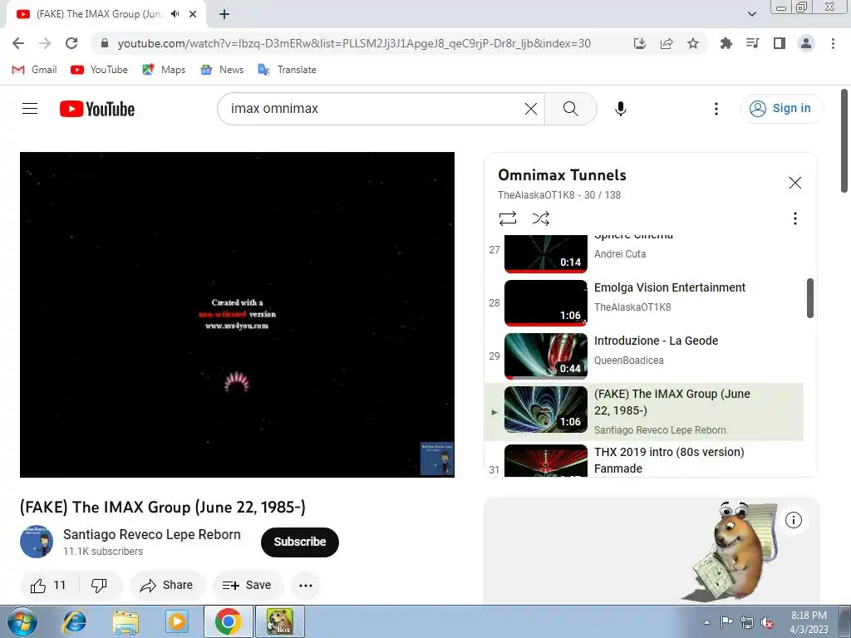Select the (FAKE) The IMAX Group playlist item
This screenshot has width=851, height=638.
point(644,412)
